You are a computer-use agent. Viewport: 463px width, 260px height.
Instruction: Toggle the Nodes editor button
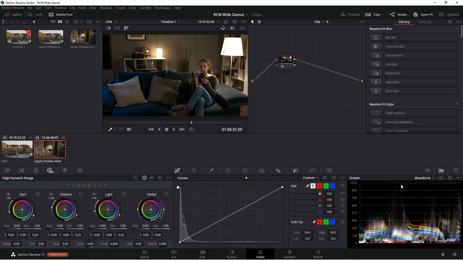pos(398,14)
